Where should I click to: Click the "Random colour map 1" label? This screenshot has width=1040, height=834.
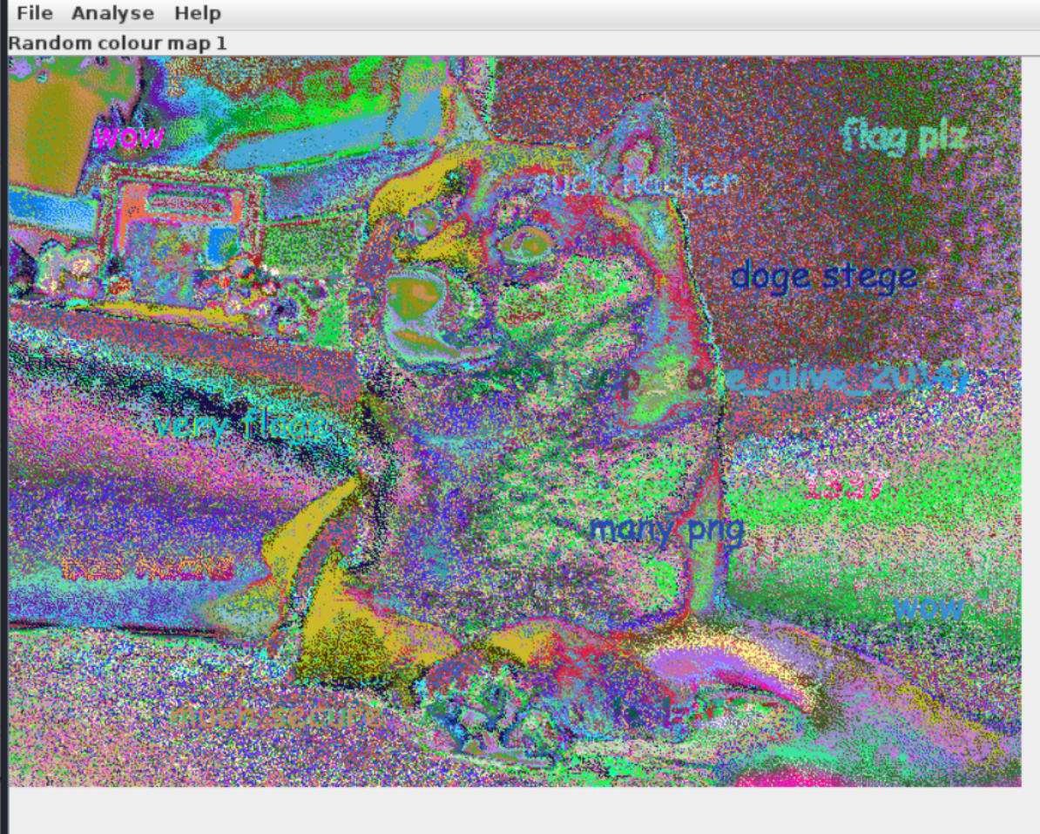tap(118, 43)
